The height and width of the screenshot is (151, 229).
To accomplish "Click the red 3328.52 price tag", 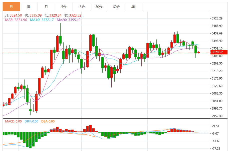I will [x=219, y=52].
